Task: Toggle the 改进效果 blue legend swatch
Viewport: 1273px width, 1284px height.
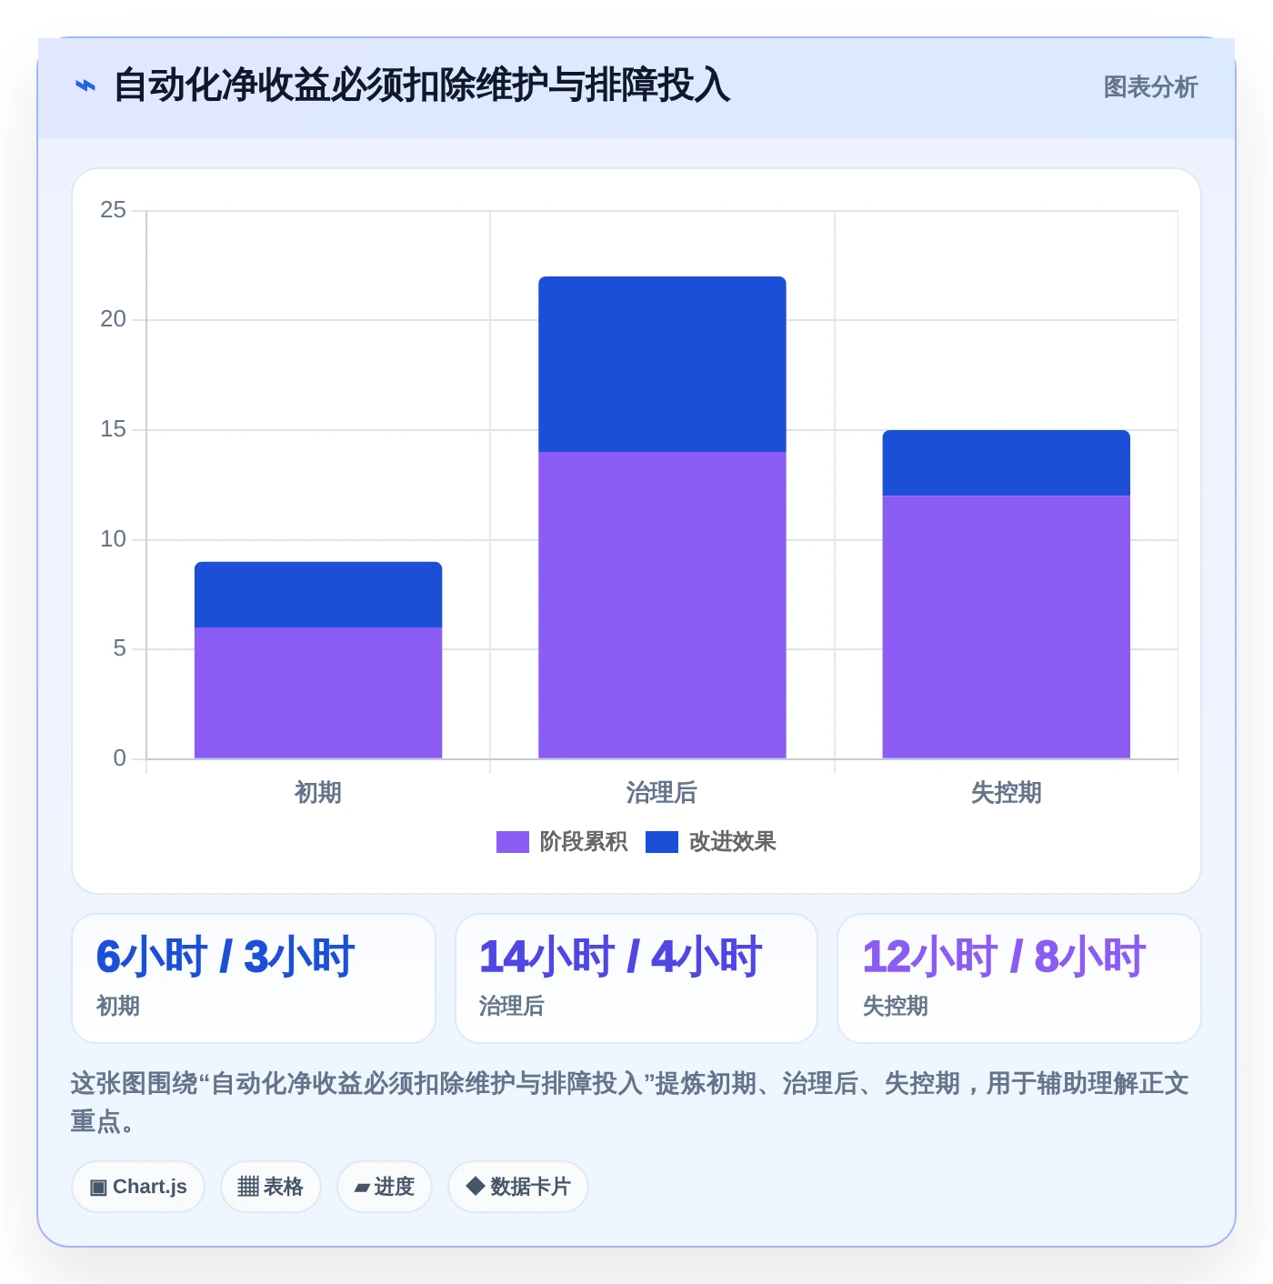Action: click(x=662, y=842)
